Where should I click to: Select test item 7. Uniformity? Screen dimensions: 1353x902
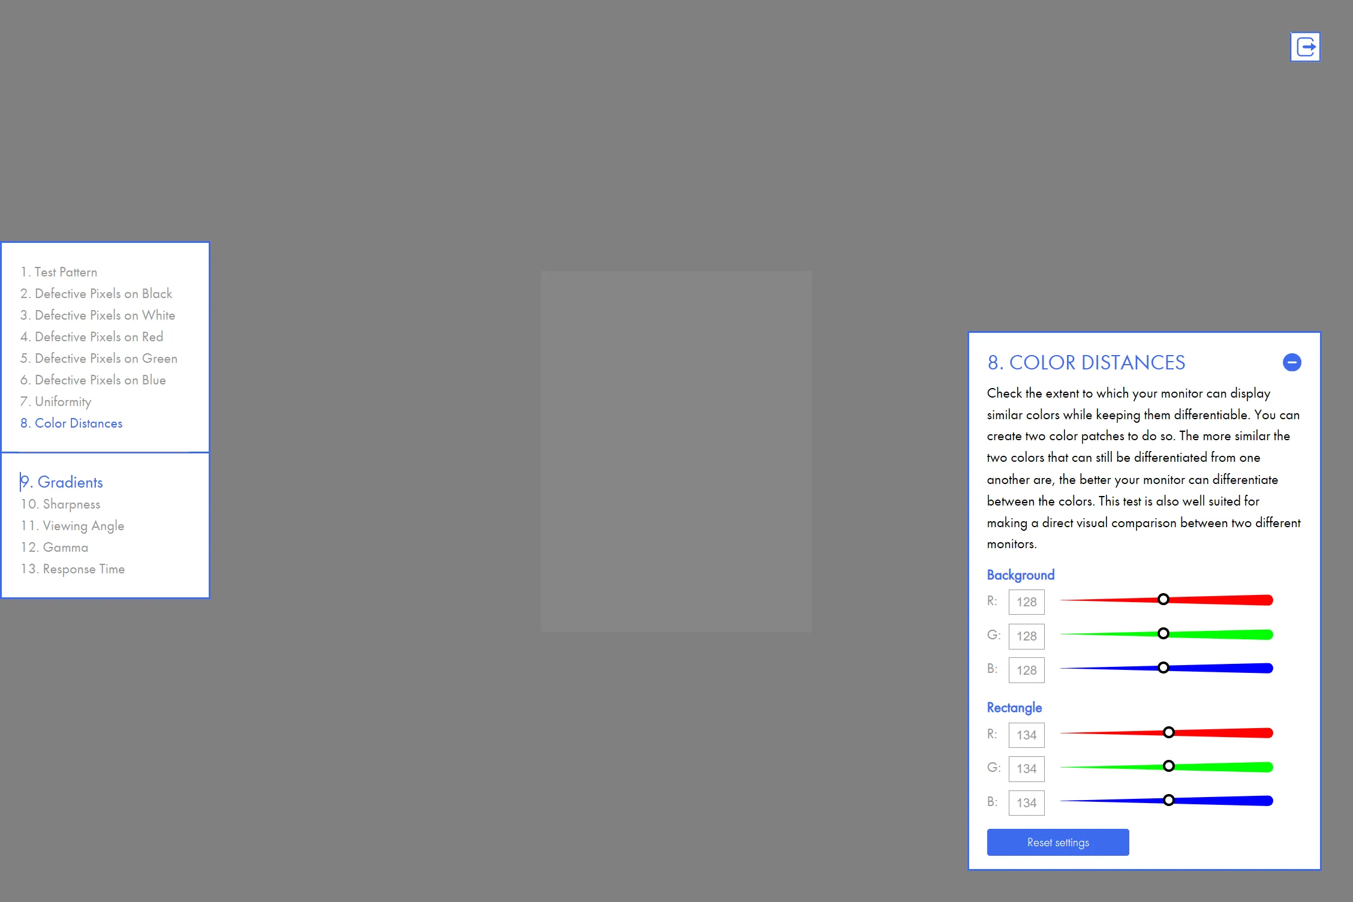click(x=58, y=401)
